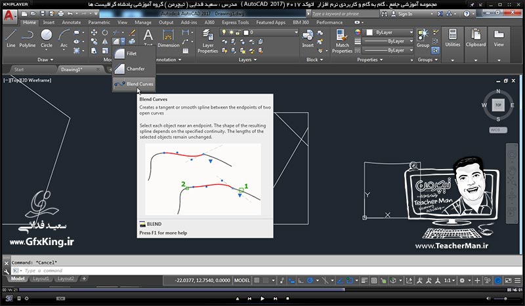Open the Annotate ribbon tab
525x306 pixels.
click(x=72, y=22)
